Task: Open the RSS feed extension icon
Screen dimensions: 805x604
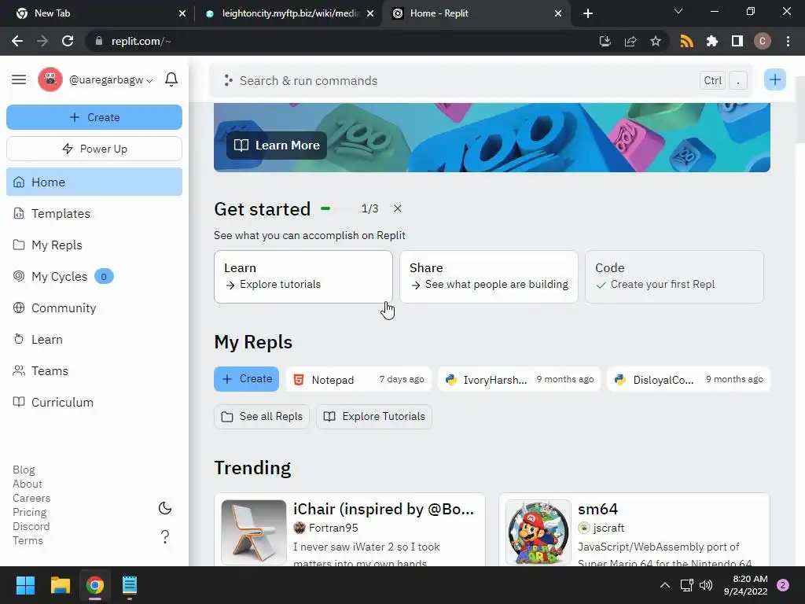Action: (x=686, y=41)
